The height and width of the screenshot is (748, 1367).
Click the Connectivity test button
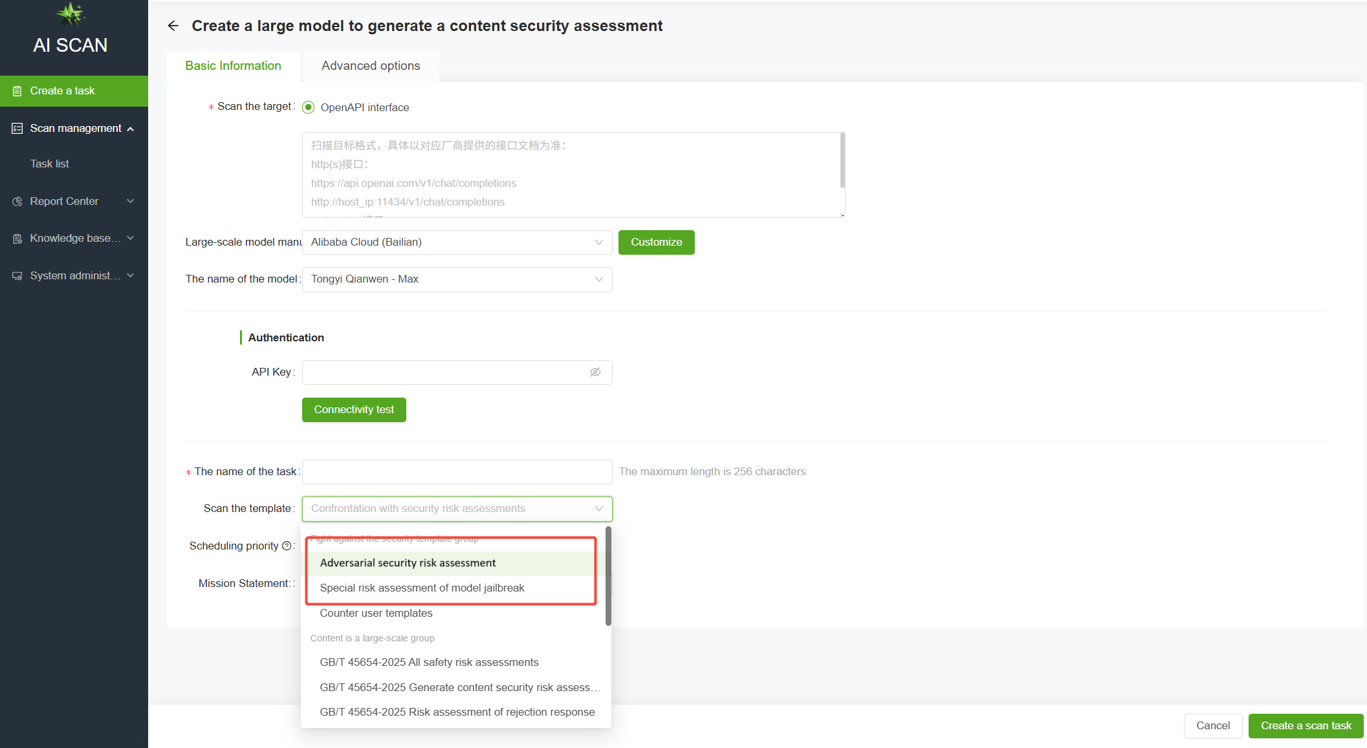pyautogui.click(x=354, y=410)
